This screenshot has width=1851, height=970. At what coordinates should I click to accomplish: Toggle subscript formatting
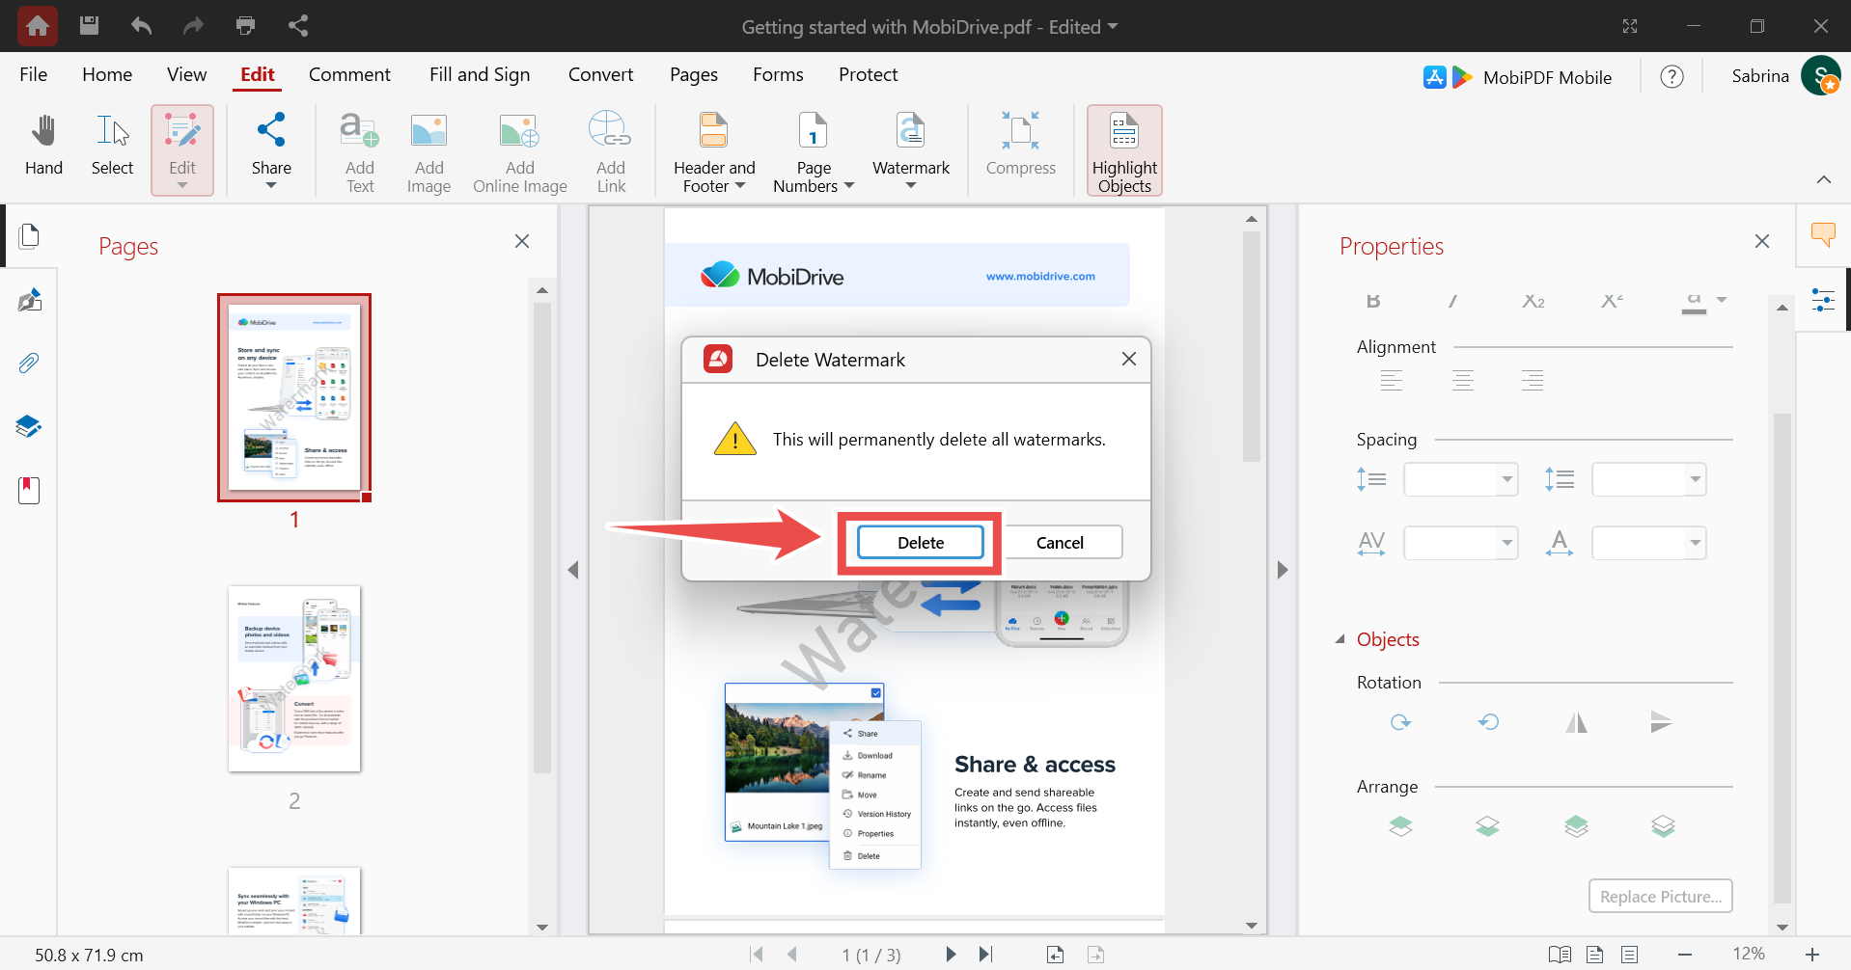click(1533, 302)
